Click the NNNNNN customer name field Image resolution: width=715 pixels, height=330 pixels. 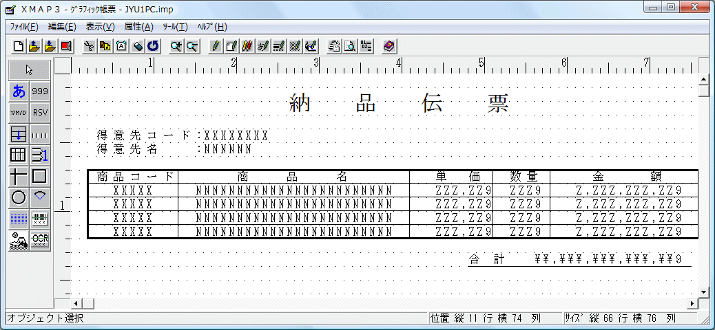(x=228, y=148)
